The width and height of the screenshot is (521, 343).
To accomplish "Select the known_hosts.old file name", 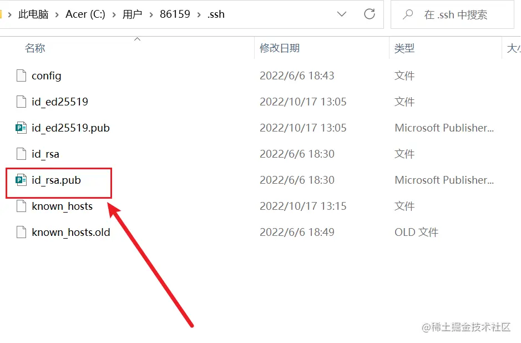I will [x=71, y=232].
